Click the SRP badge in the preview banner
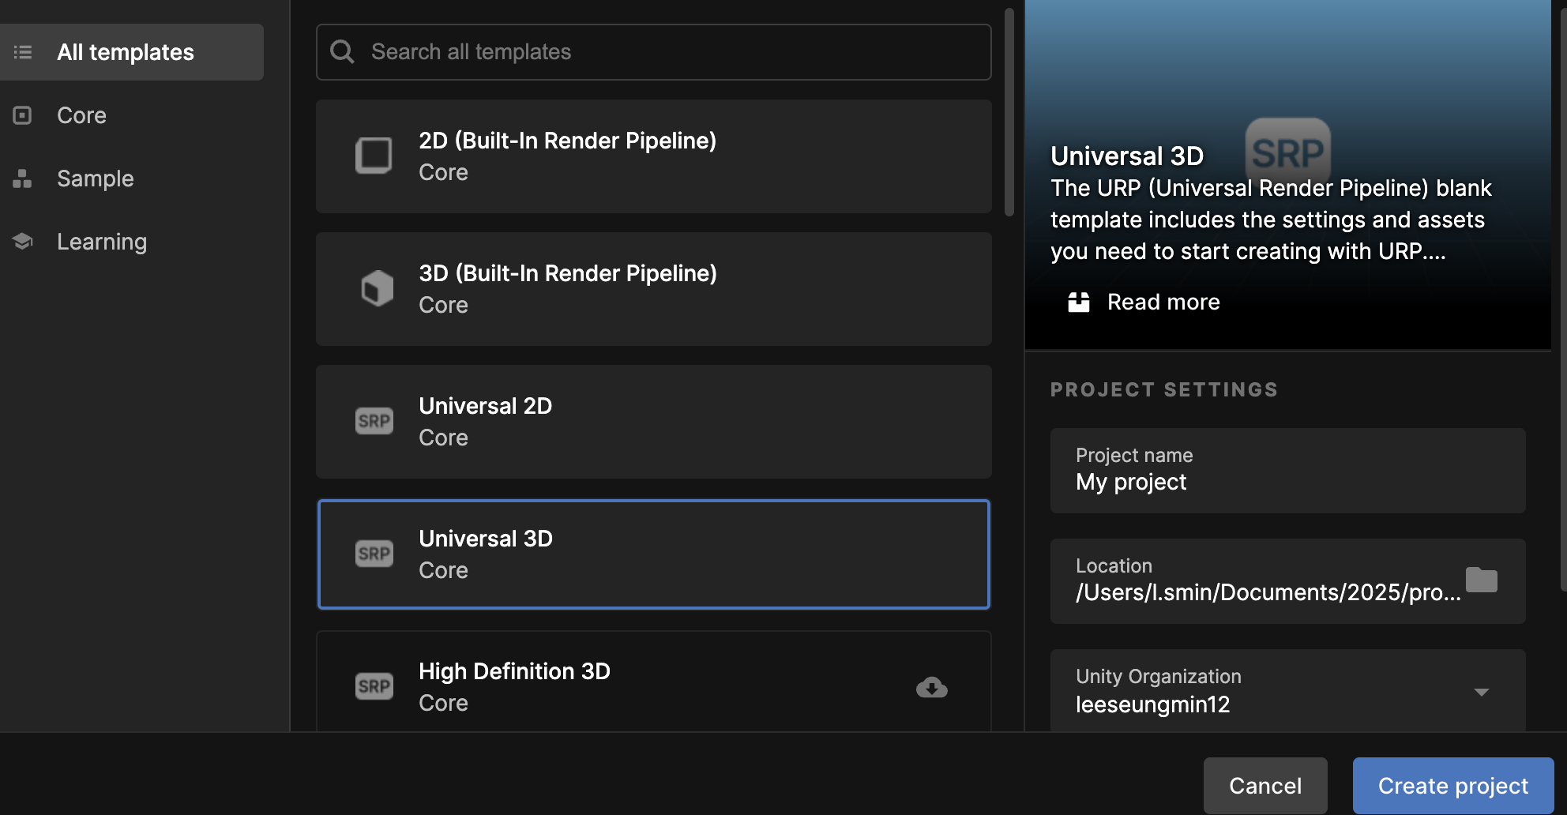 tap(1288, 152)
